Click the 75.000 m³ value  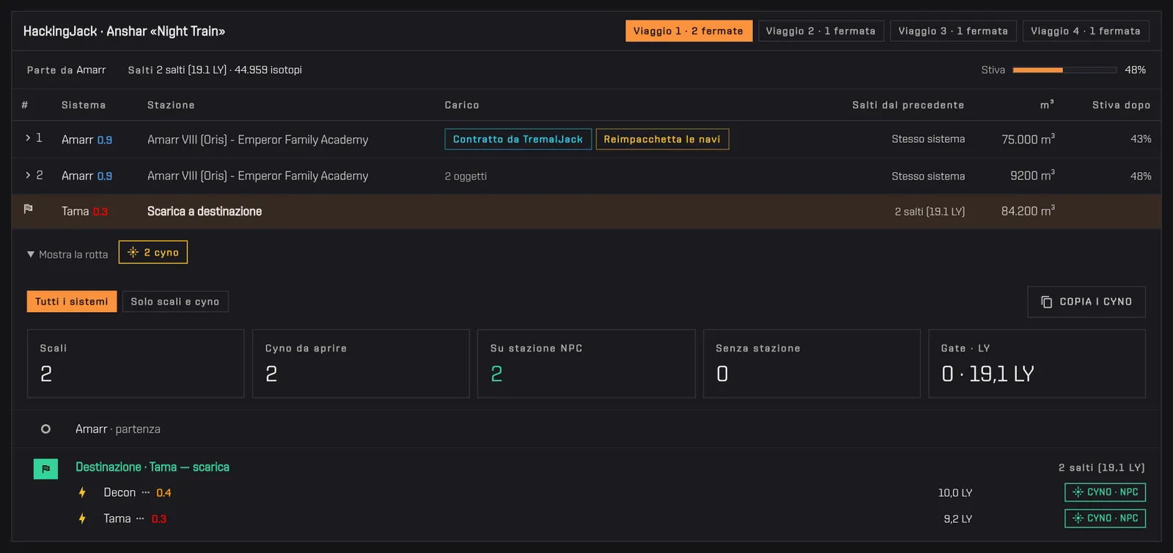1028,139
